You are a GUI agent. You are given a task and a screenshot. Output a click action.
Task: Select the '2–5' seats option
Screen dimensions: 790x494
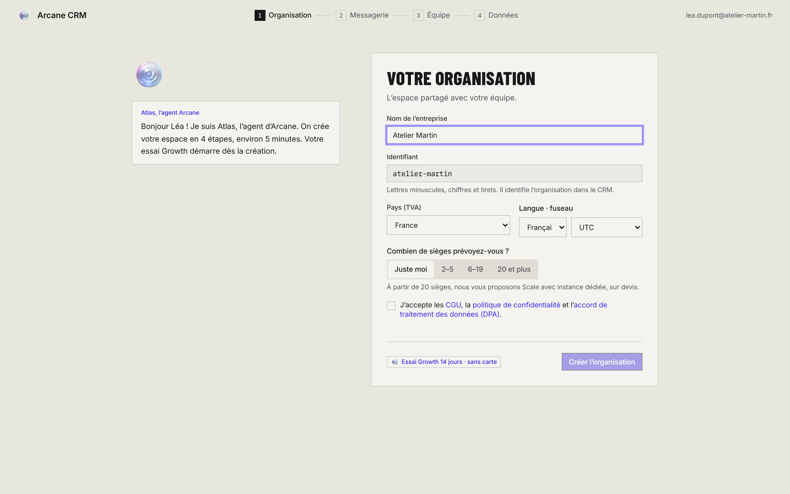pos(447,269)
